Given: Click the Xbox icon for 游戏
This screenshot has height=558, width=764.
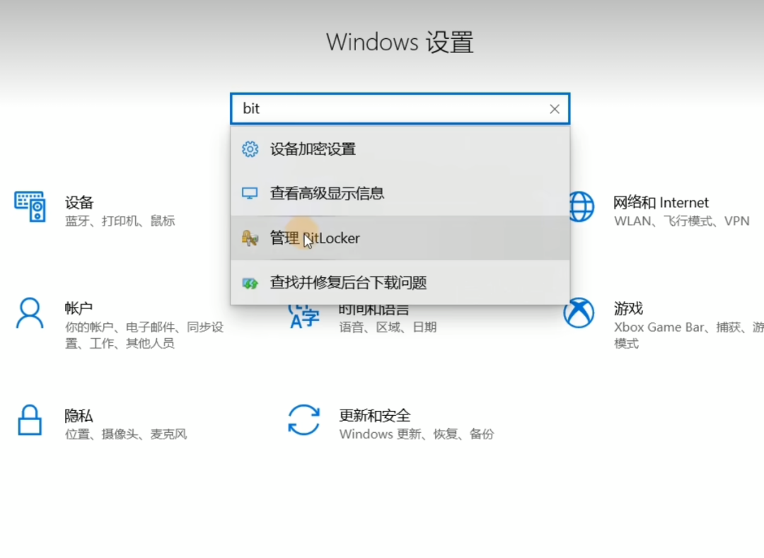Looking at the screenshot, I should coord(579,313).
